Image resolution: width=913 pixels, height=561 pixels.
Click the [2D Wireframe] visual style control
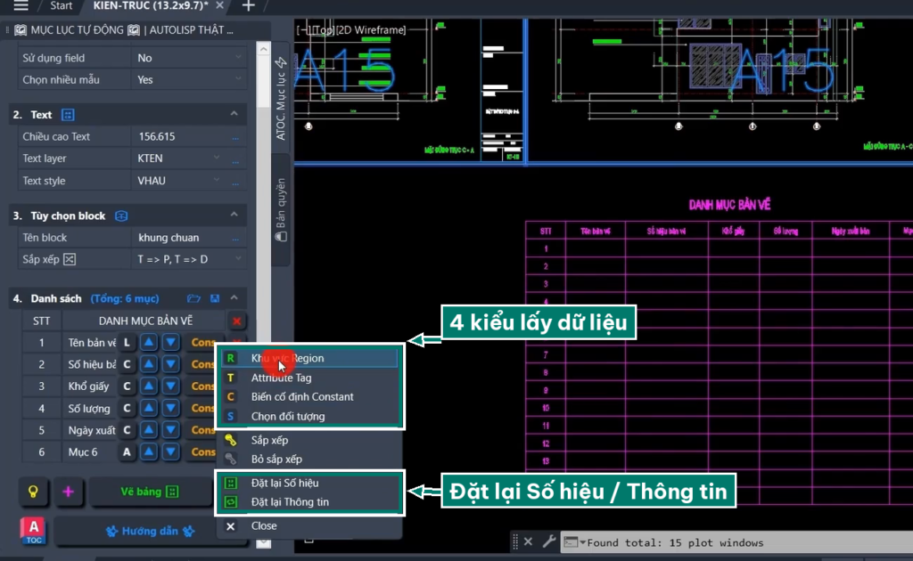[370, 30]
